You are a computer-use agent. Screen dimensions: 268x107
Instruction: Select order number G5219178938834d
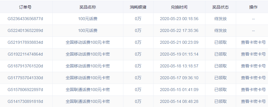pos(25,42)
